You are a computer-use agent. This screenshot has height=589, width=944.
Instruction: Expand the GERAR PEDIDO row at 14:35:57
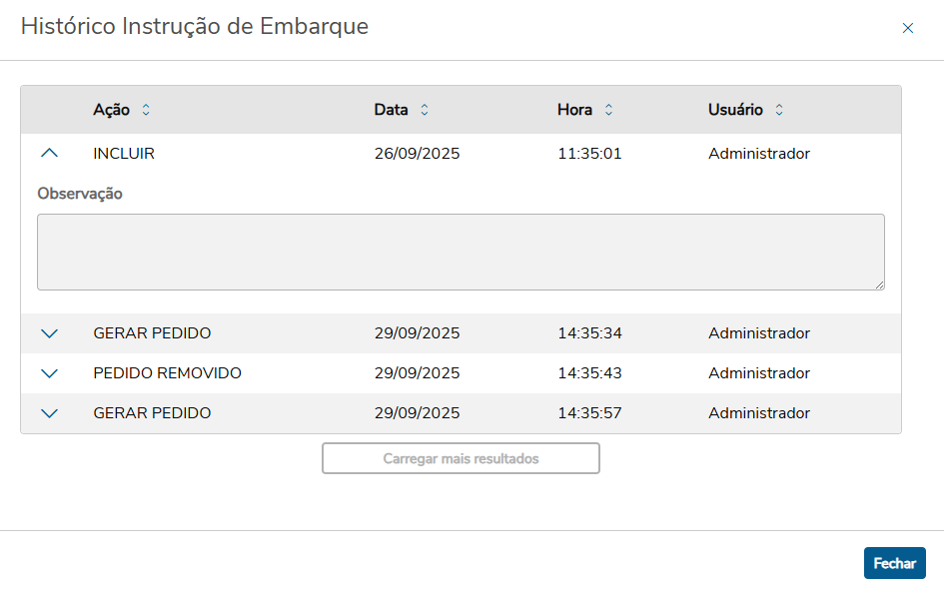49,413
